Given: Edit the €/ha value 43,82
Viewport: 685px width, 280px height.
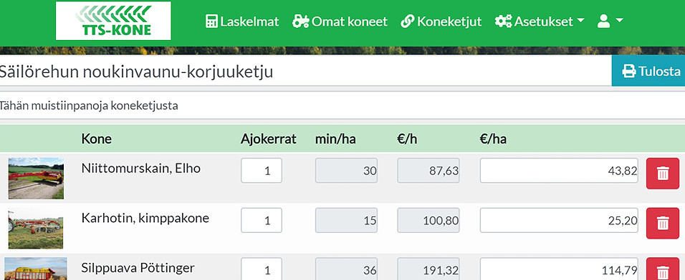Looking at the screenshot, I should [x=559, y=171].
